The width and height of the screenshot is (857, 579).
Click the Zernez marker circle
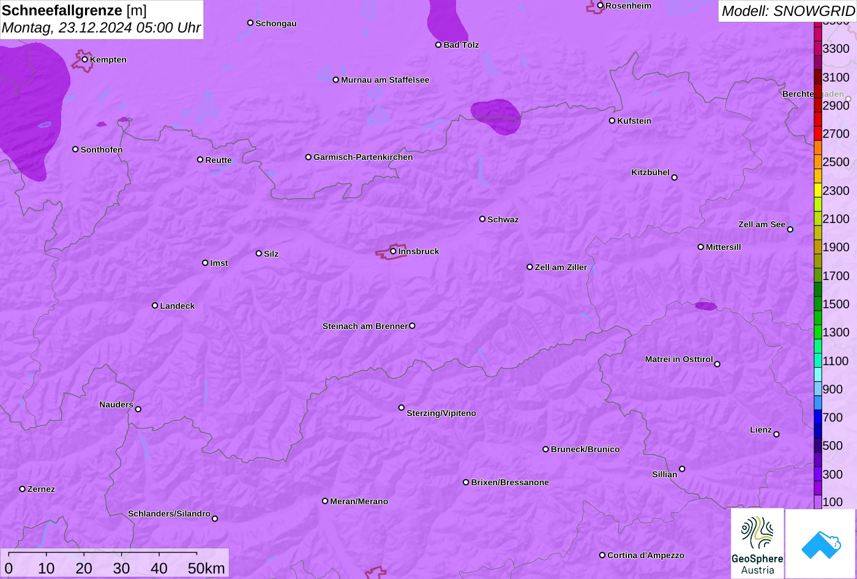(23, 489)
